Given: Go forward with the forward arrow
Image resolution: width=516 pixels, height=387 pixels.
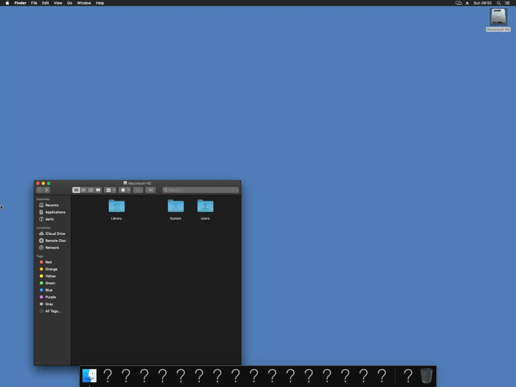Looking at the screenshot, I should coord(47,190).
